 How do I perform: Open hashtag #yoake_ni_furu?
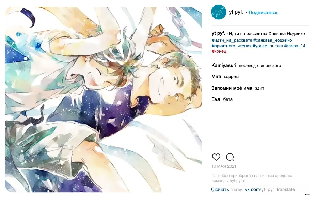pos(268,46)
